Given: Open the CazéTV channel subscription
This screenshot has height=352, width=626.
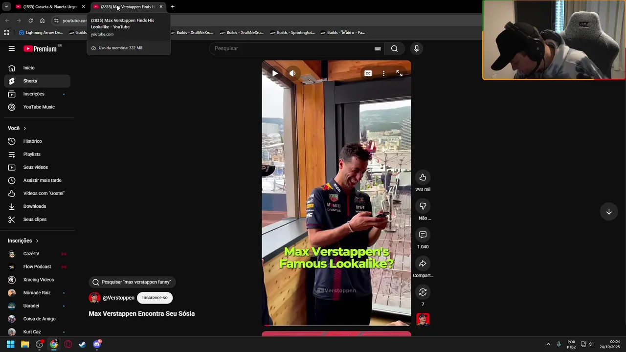Looking at the screenshot, I should pos(37,254).
